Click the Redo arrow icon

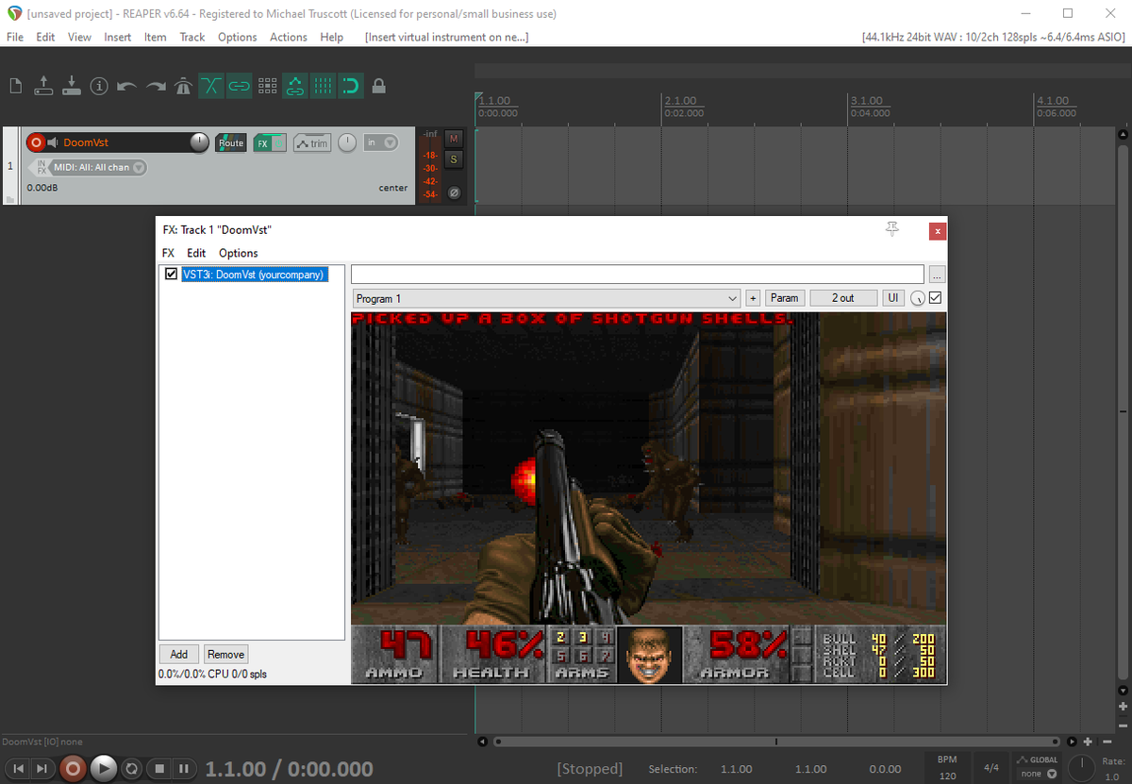click(x=156, y=87)
